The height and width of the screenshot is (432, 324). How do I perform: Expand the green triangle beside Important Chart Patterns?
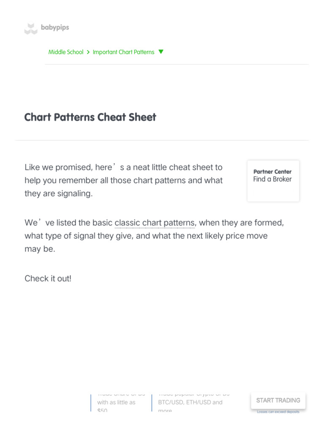tap(161, 52)
